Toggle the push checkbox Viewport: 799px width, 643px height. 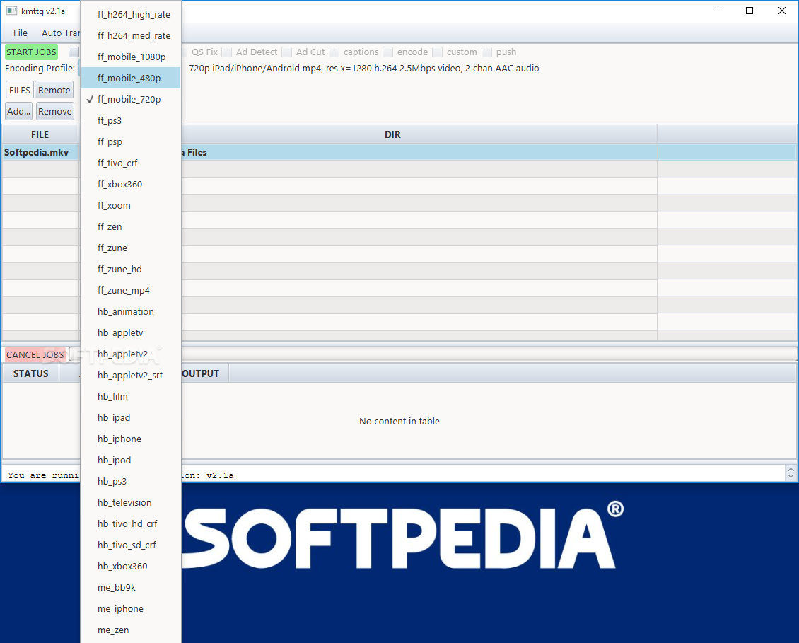(487, 52)
